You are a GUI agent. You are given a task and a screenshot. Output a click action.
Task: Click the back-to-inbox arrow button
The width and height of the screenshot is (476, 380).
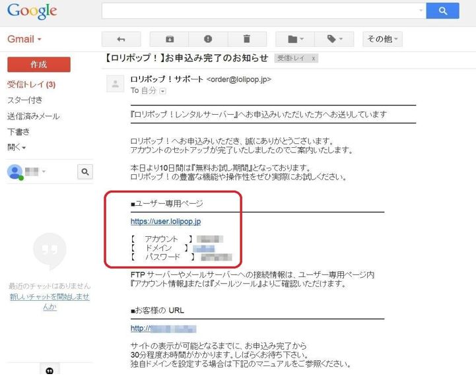coord(121,39)
